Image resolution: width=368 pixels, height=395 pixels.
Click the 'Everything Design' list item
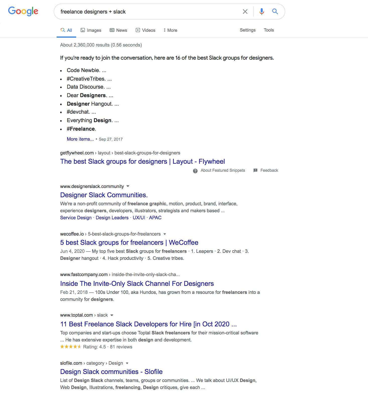coord(93,120)
